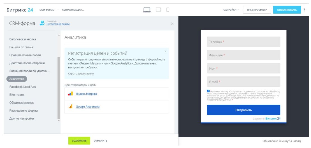Open Другие настройки section
311x148 pixels.
click(22, 119)
